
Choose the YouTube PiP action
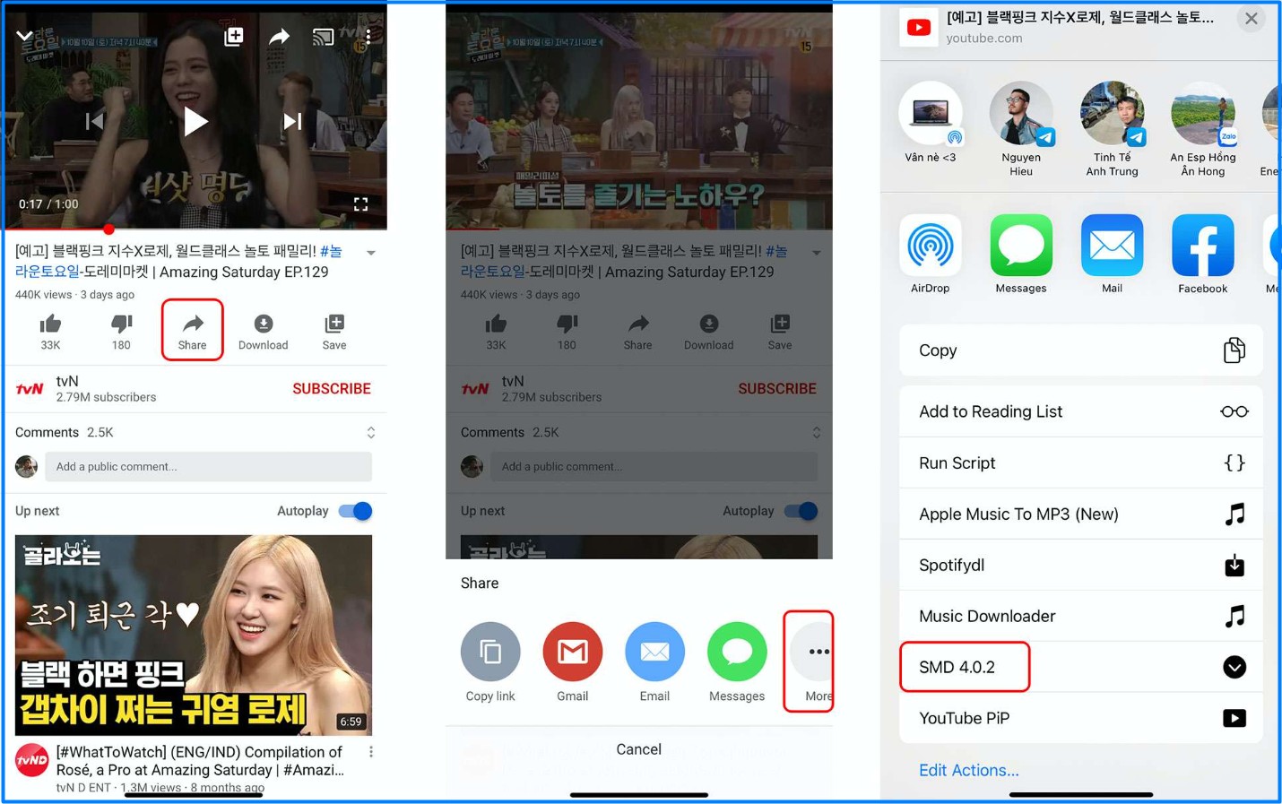pos(1080,718)
